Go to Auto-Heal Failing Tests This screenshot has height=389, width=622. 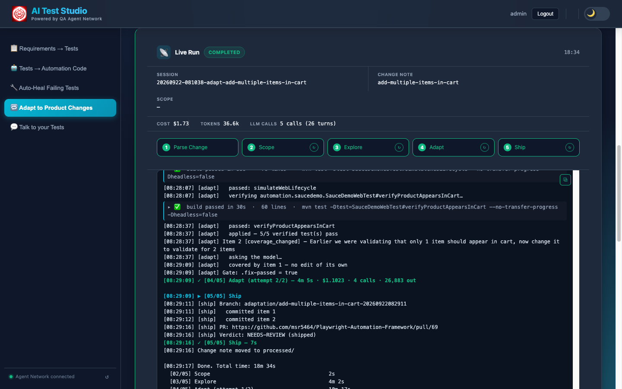pos(60,88)
